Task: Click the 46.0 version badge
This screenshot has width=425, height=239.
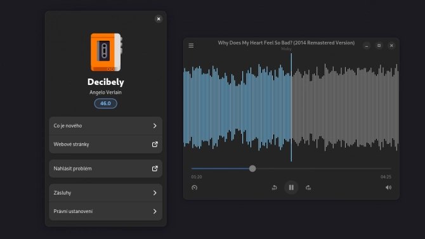Action: (105, 103)
